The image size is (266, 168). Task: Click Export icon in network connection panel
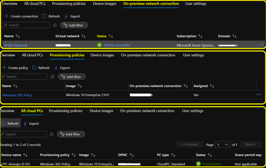[66, 16]
